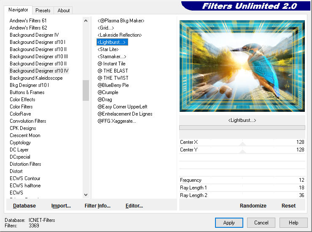Image resolution: width=312 pixels, height=232 pixels.
Task: Click the Center X slider
Action: click(x=242, y=142)
